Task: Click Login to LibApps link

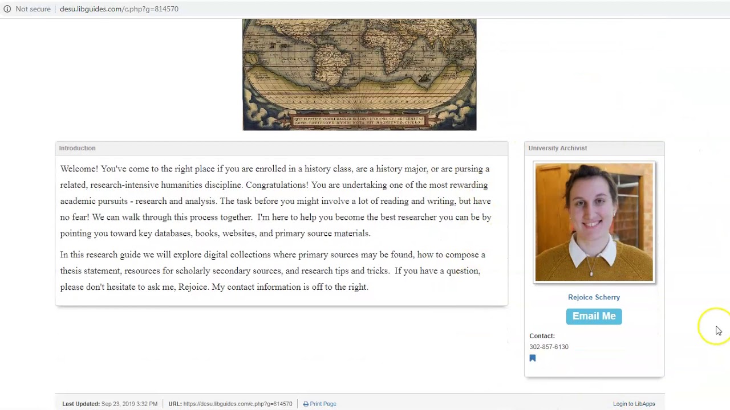Action: (634, 404)
